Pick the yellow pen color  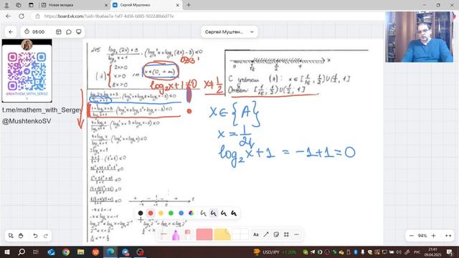coord(161,214)
